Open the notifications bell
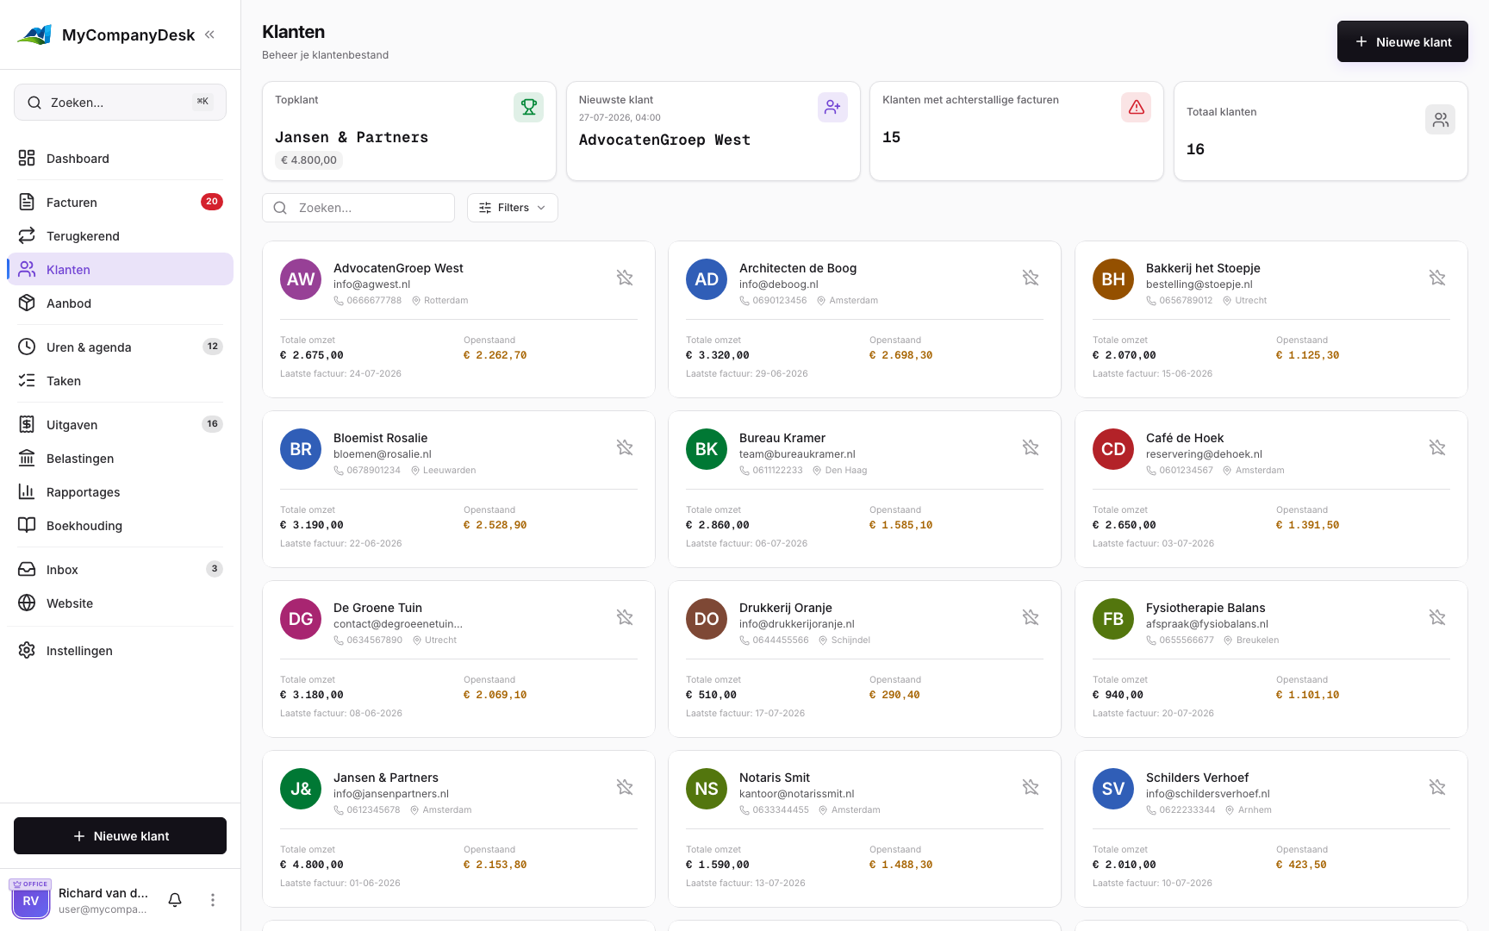 click(175, 900)
